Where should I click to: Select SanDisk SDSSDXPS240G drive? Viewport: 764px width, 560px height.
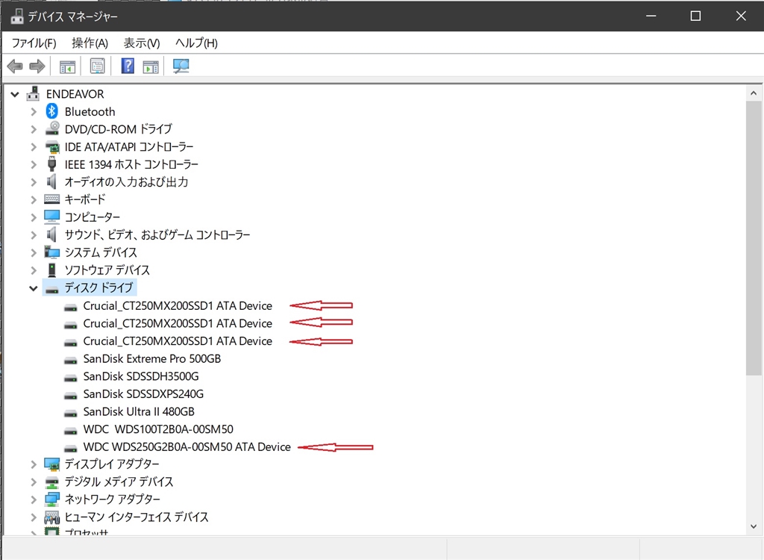143,393
